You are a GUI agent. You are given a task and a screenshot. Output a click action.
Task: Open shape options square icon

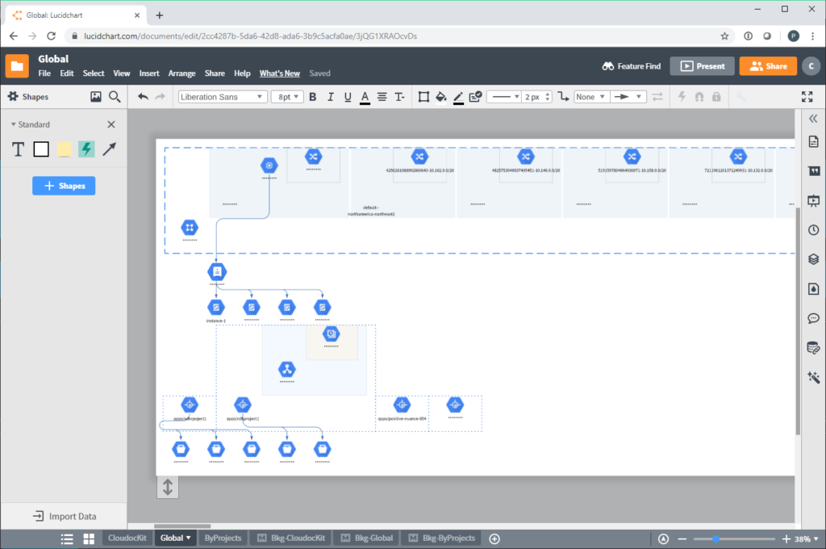423,97
